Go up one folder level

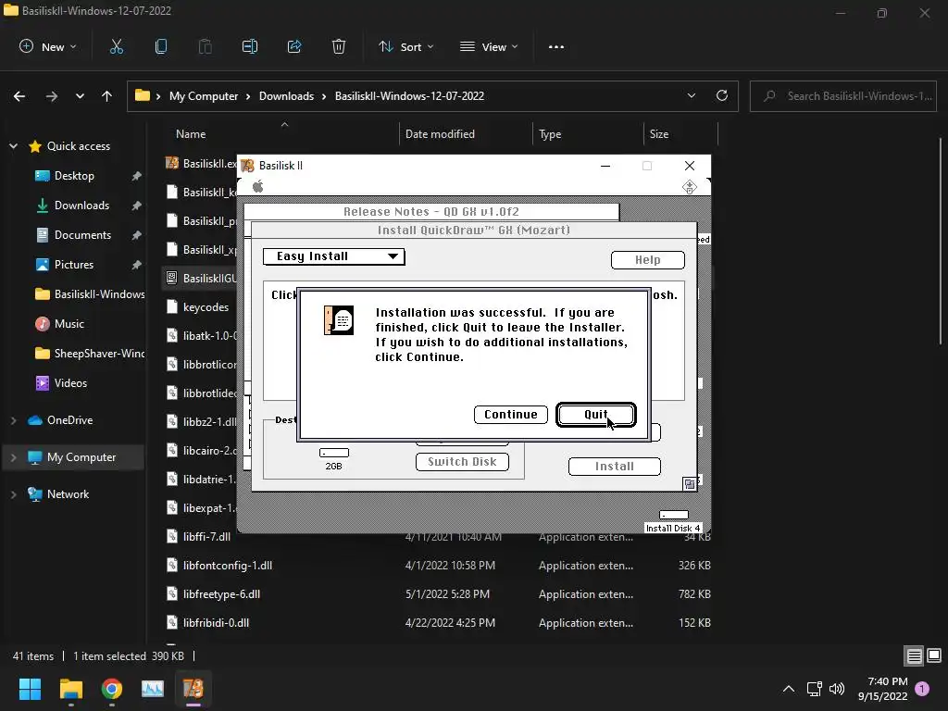(x=107, y=96)
